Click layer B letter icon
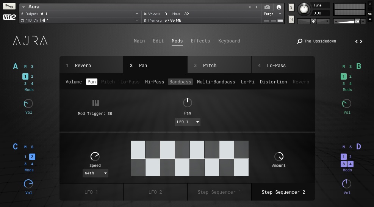 [358, 66]
